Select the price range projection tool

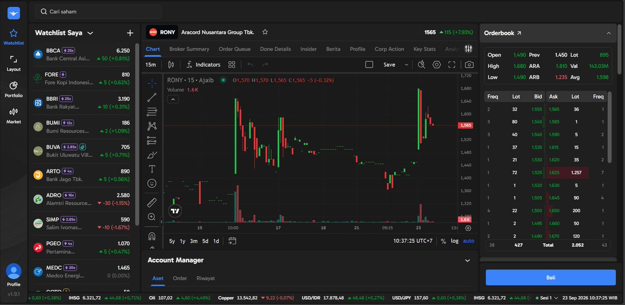pos(152,140)
